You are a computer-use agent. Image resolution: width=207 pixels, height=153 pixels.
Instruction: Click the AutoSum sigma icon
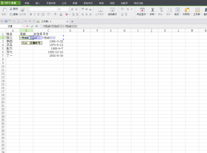coord(152,10)
